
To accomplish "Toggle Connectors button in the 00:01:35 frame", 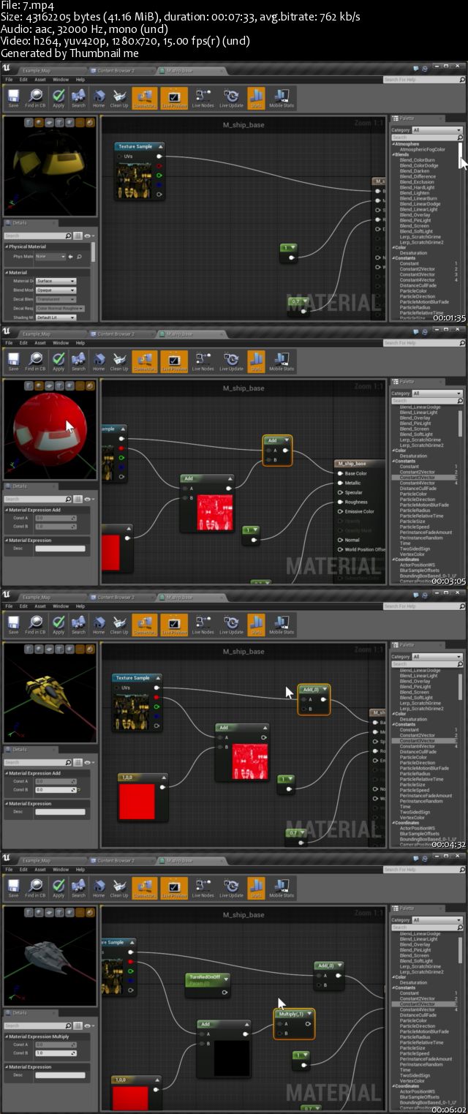I will [144, 97].
